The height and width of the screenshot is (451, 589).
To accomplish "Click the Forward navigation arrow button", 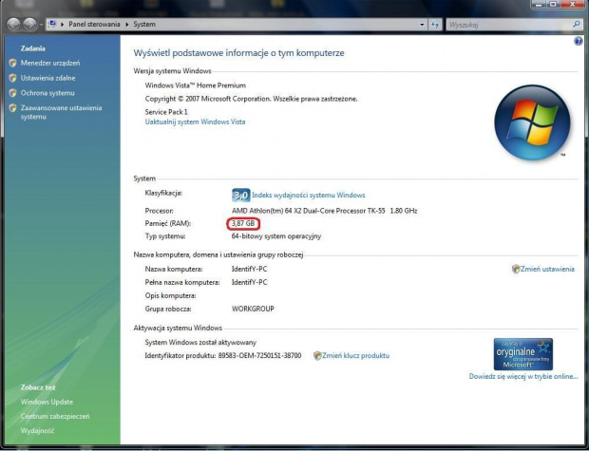I will click(x=29, y=25).
